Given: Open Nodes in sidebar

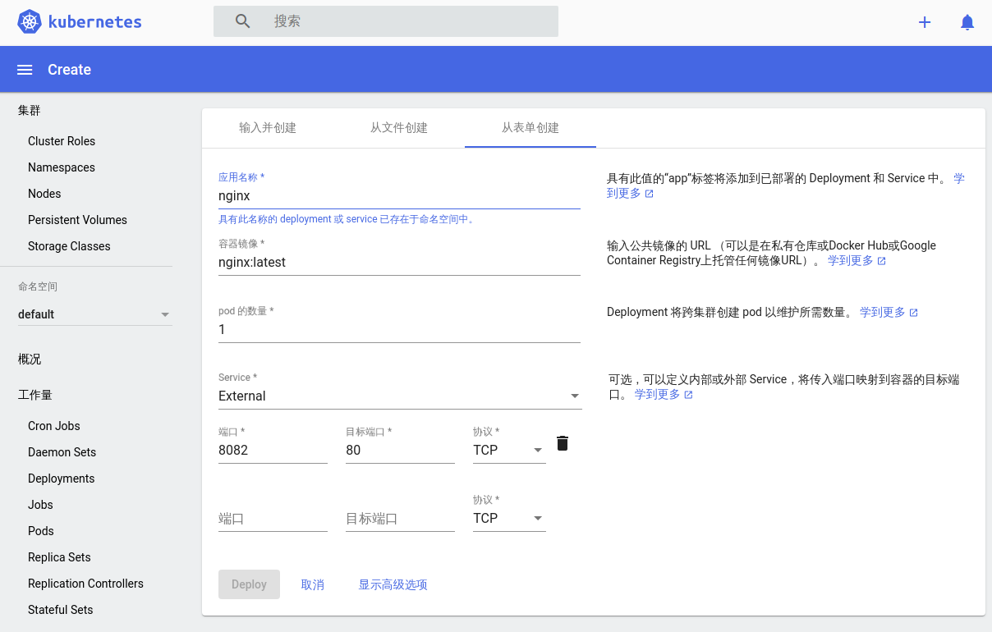Looking at the screenshot, I should pyautogui.click(x=44, y=194).
